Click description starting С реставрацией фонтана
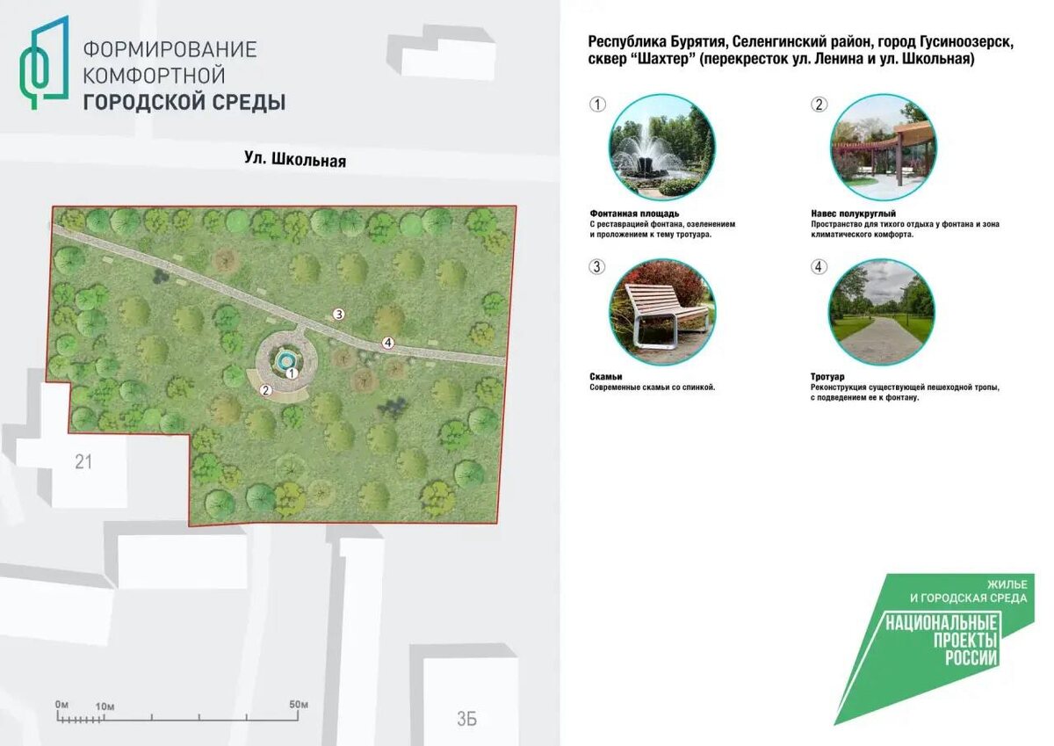 click(x=662, y=229)
